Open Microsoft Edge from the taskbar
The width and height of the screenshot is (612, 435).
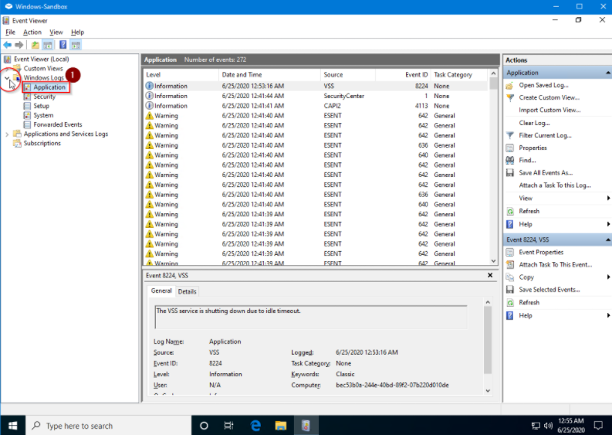click(255, 426)
